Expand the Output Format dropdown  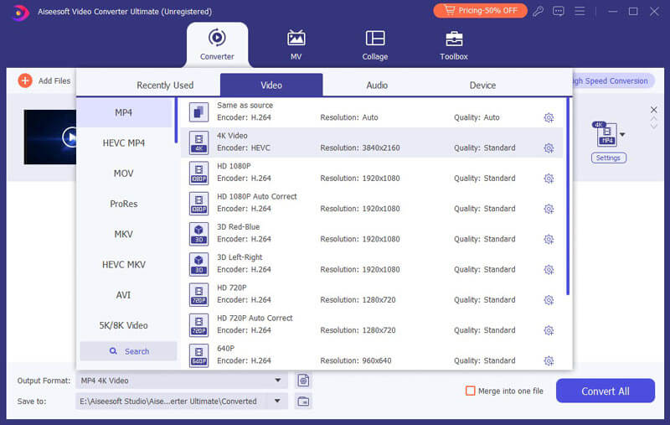pyautogui.click(x=278, y=381)
